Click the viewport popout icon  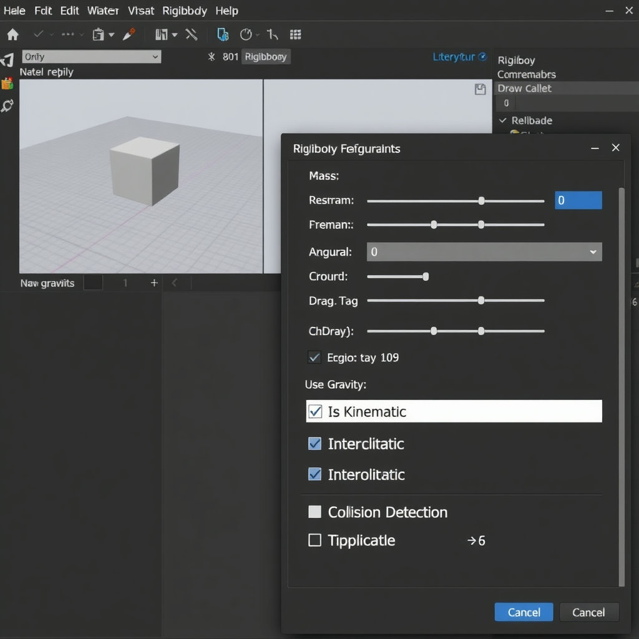pyautogui.click(x=480, y=89)
